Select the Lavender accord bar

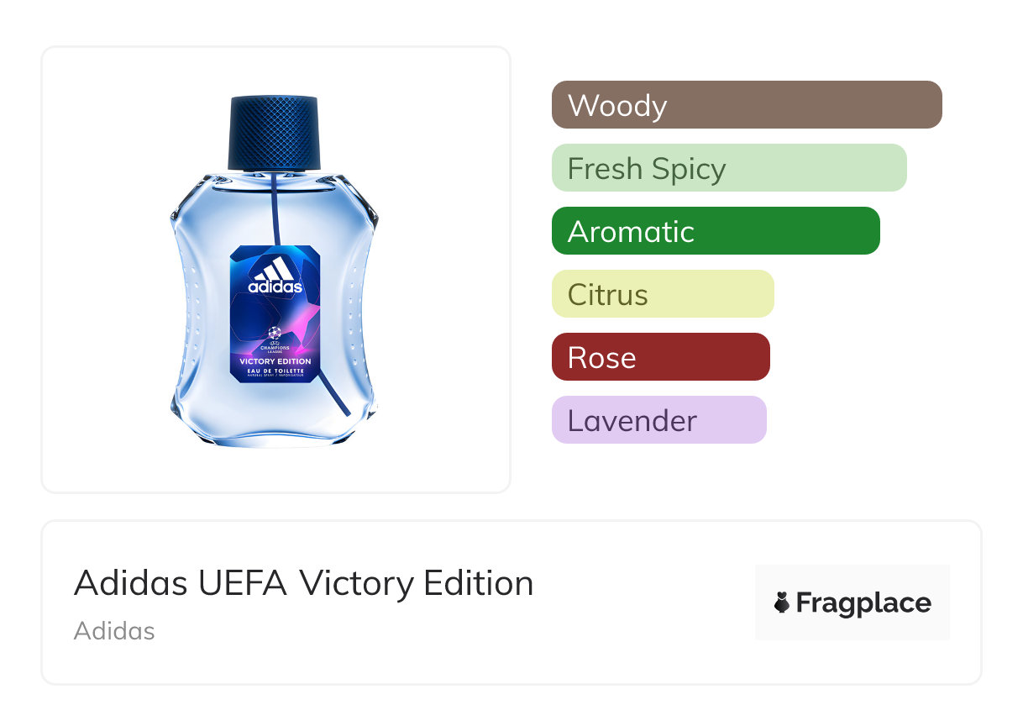coord(658,420)
